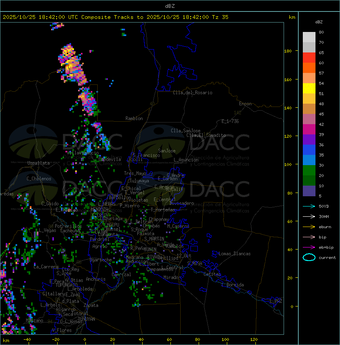Click the 'C_Guido' label
Viewport: 340px width, 345px height.
coord(50,204)
